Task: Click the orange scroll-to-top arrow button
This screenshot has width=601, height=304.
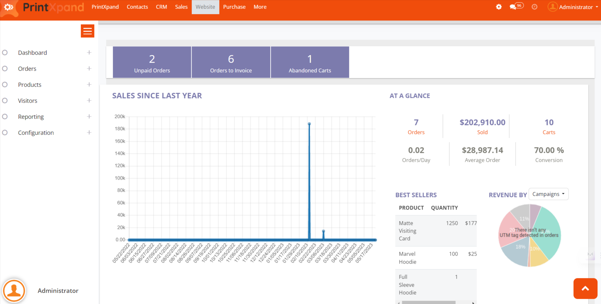Action: 585,288
